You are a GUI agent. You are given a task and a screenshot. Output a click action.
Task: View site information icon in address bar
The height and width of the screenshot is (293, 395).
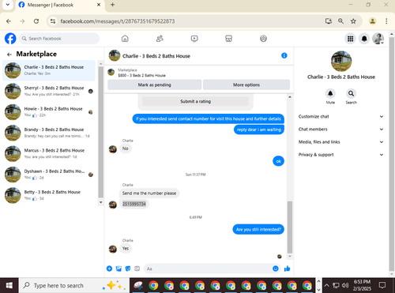point(53,21)
